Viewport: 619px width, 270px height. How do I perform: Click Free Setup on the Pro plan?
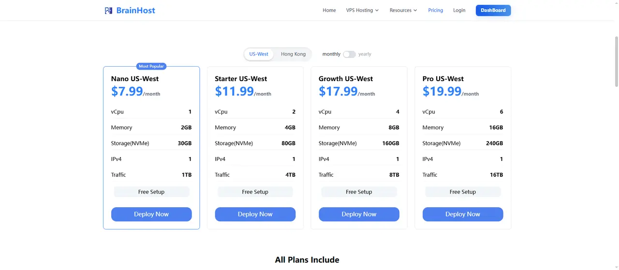pyautogui.click(x=463, y=192)
